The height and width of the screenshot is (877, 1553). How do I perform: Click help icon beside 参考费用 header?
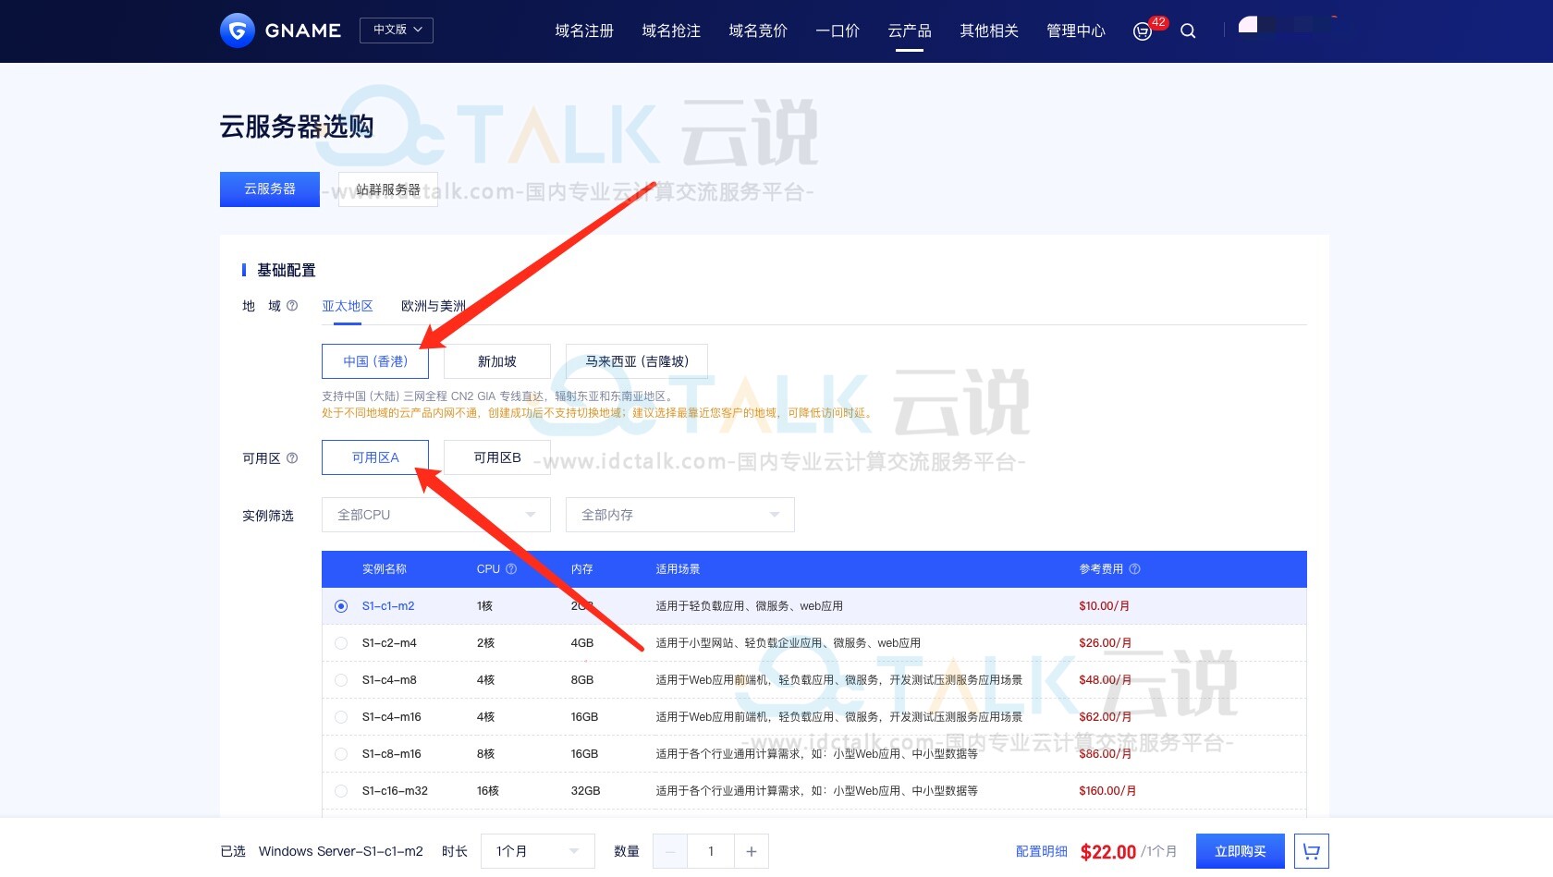tap(1135, 569)
